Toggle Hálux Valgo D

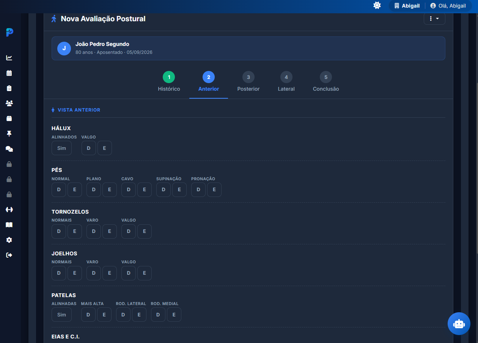click(89, 148)
